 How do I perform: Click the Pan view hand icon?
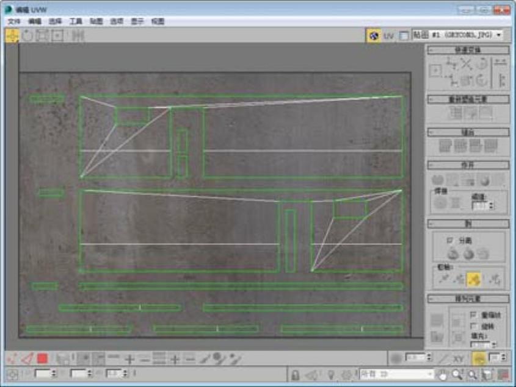tap(443, 374)
